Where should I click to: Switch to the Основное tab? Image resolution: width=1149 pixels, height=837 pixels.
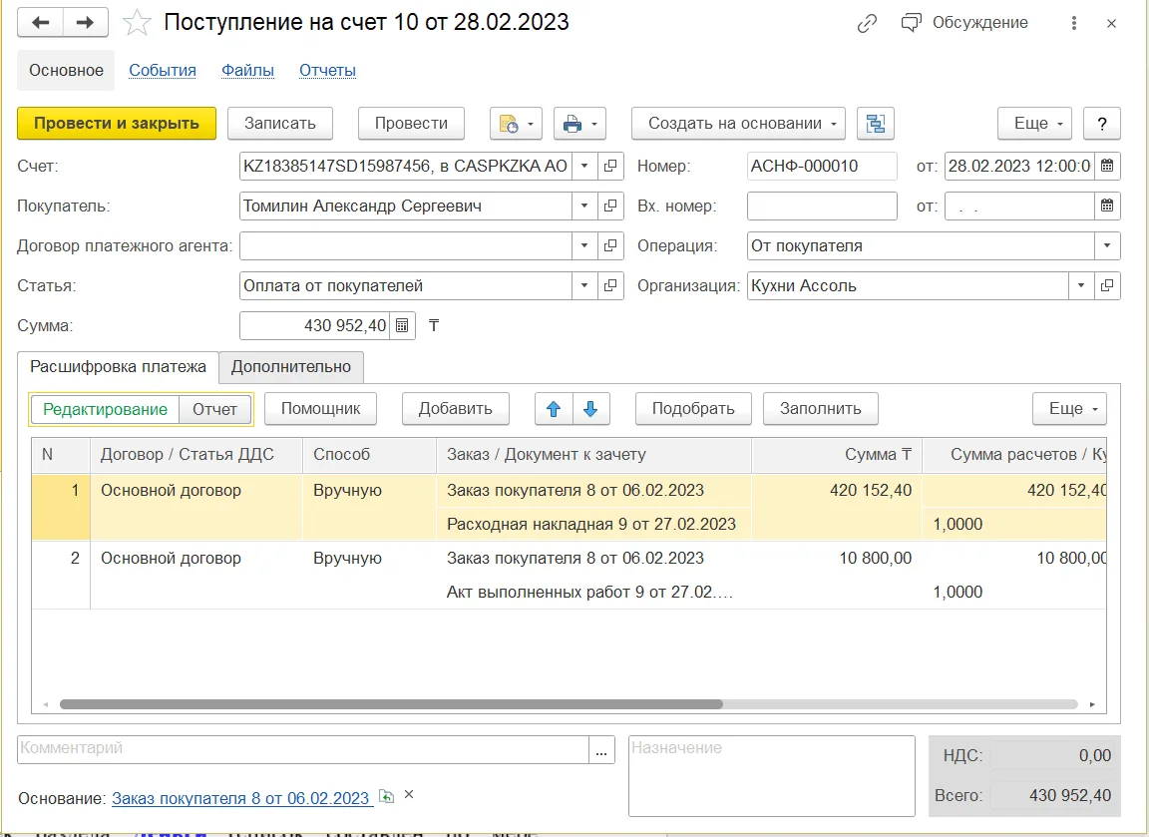point(66,71)
